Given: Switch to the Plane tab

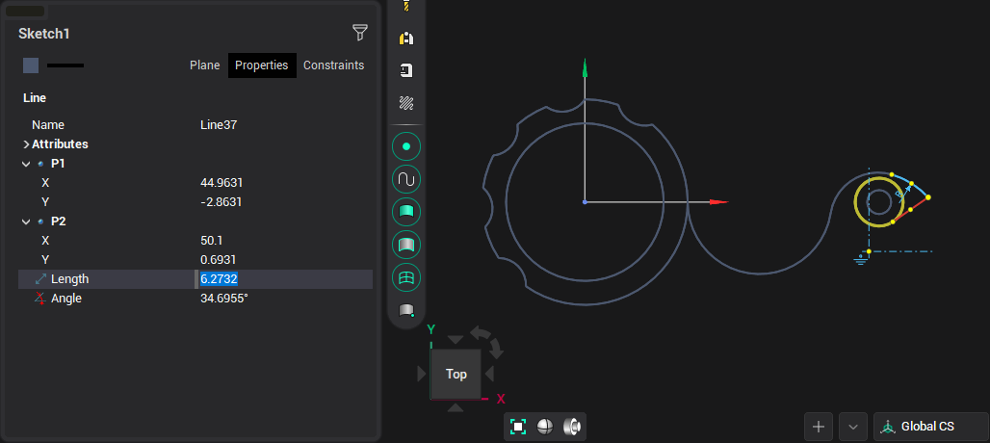Looking at the screenshot, I should [204, 65].
